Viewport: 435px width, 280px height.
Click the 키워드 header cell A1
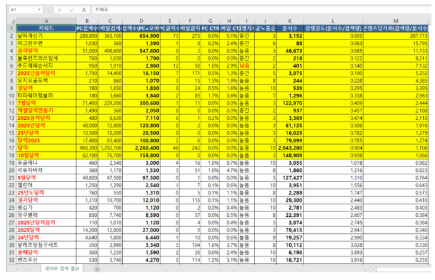pyautogui.click(x=46, y=28)
